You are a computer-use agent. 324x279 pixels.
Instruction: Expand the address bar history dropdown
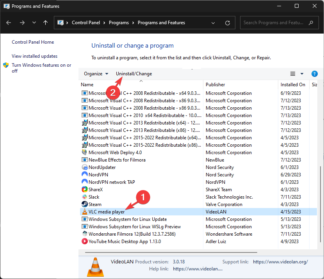click(x=213, y=23)
